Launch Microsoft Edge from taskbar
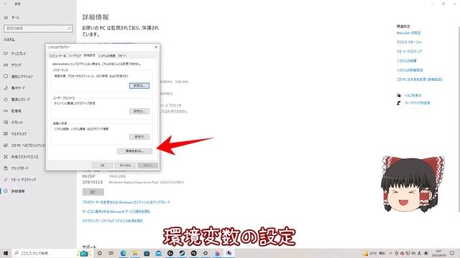Screen dimensions: 460x258 (x=123, y=253)
